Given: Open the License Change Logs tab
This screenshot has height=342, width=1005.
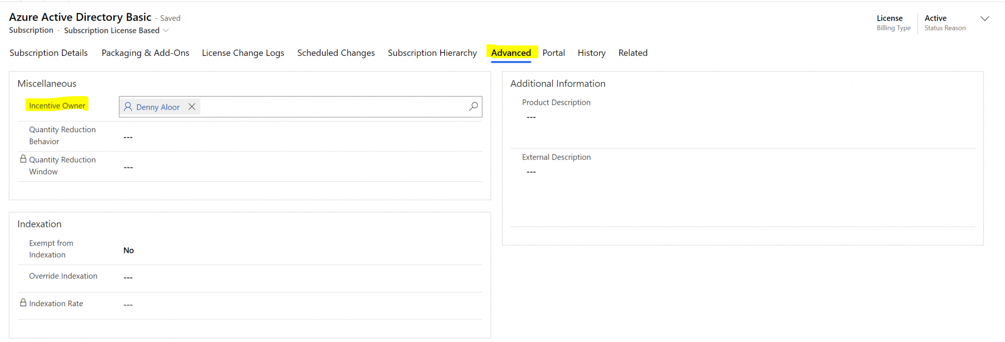Looking at the screenshot, I should pyautogui.click(x=243, y=53).
